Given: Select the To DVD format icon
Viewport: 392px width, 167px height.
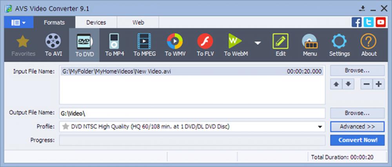Looking at the screenshot, I should tap(84, 45).
